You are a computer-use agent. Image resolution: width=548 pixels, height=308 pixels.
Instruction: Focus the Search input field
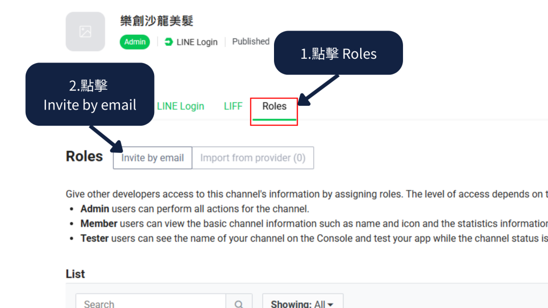pos(151,303)
